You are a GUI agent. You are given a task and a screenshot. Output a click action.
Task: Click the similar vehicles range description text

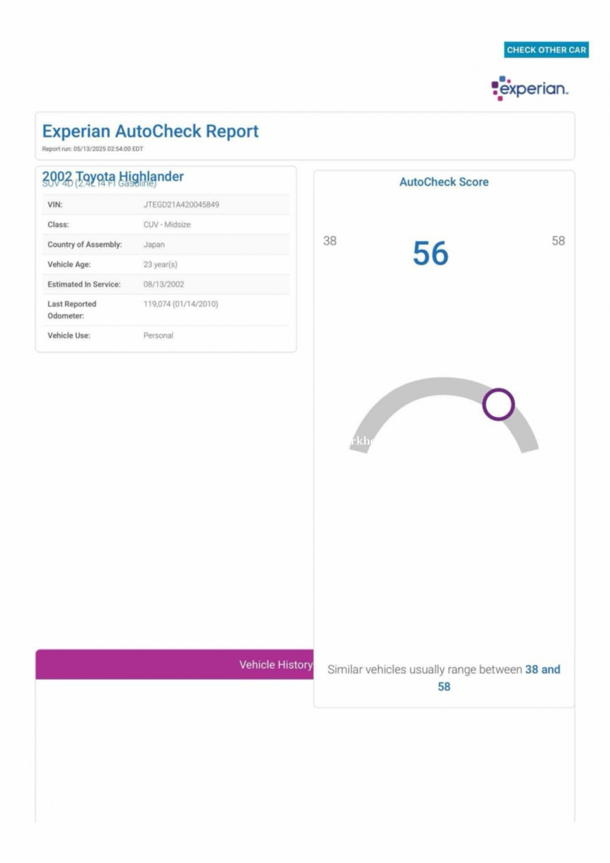pos(444,678)
